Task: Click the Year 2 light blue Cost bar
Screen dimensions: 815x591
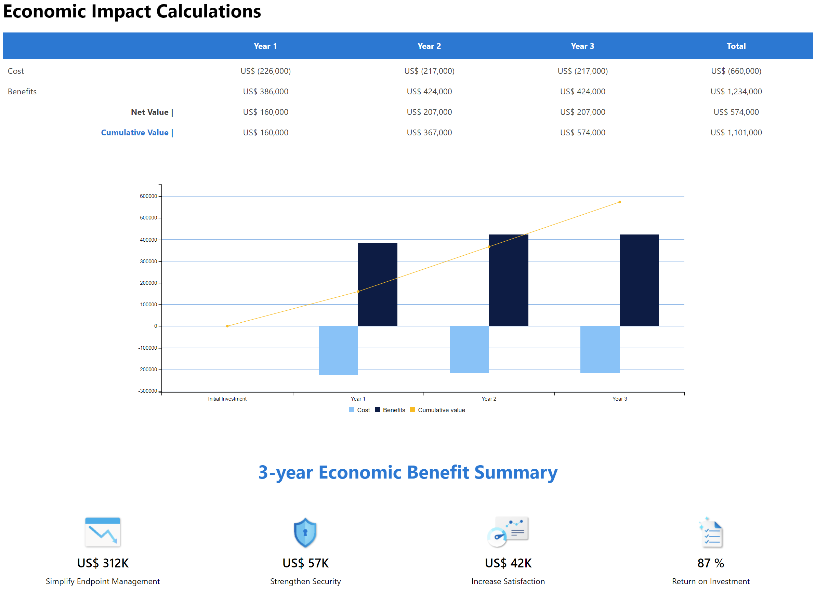Action: 469,349
